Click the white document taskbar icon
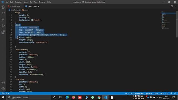Screen dimensions: 178x100 (x=112, y=97)
